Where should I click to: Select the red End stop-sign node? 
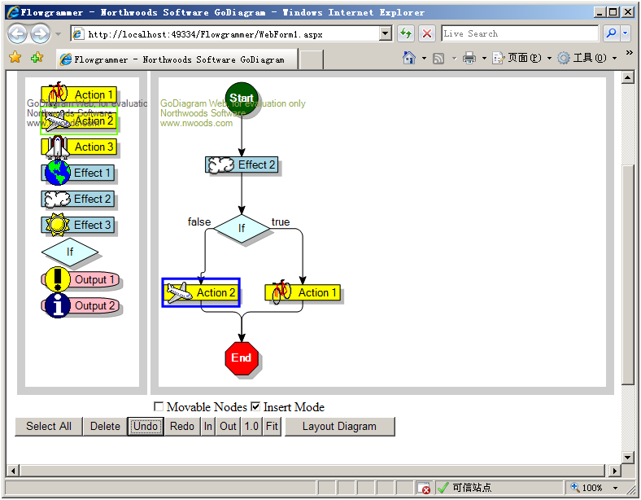click(x=242, y=357)
